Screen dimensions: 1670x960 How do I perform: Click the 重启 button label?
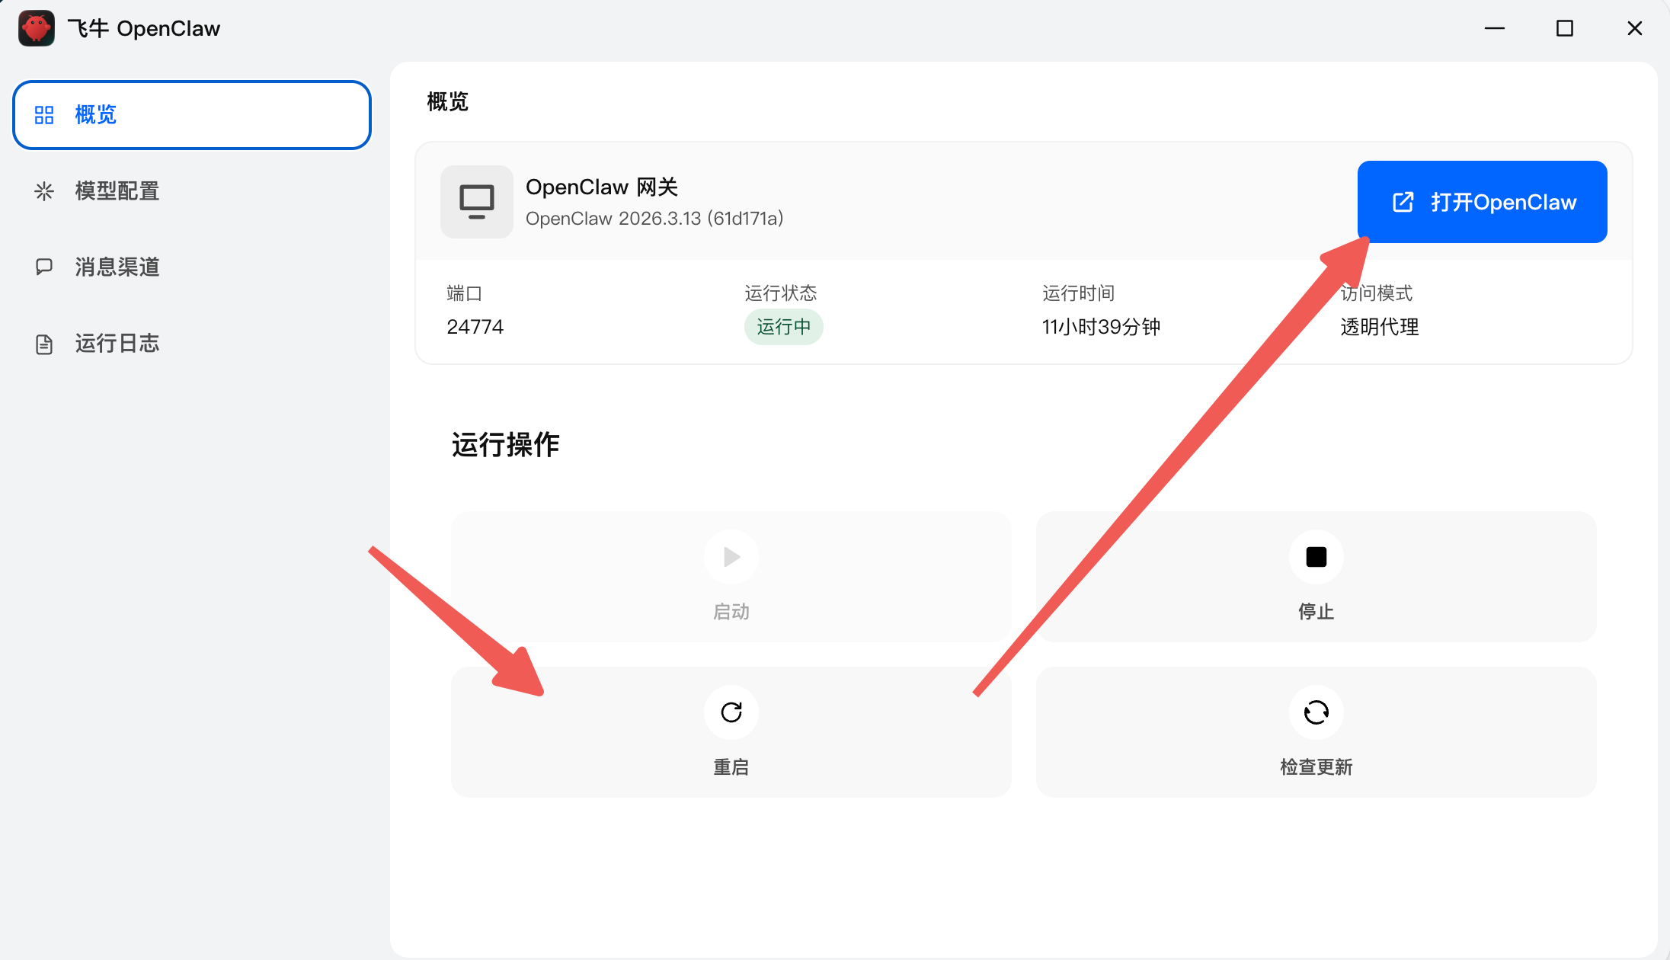731,766
